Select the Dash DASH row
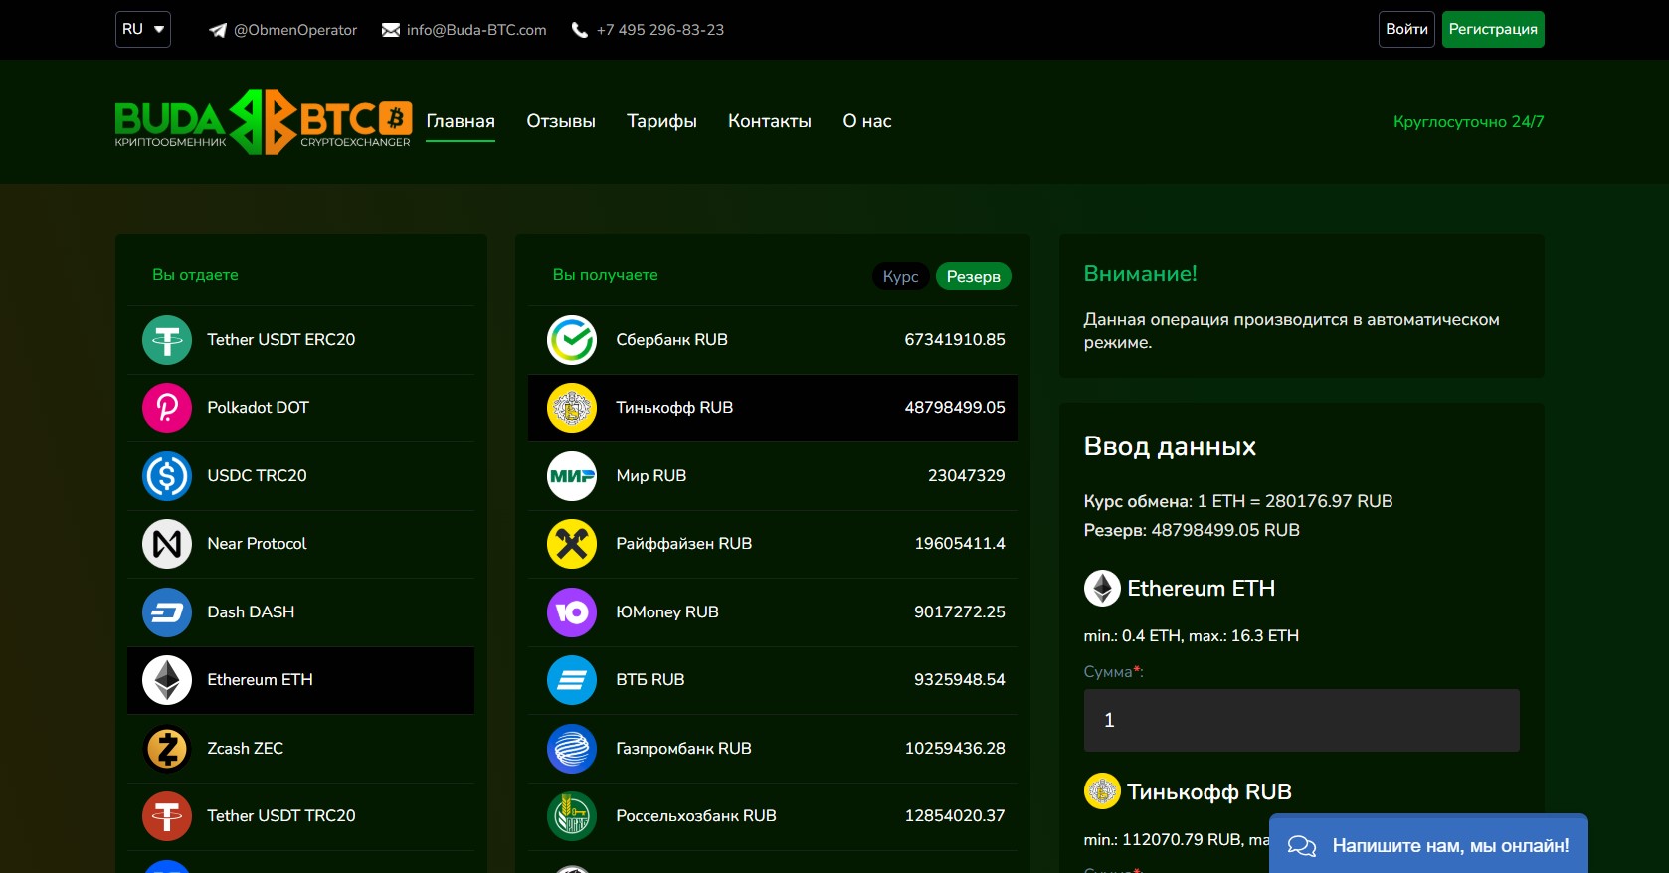The height and width of the screenshot is (873, 1669). [300, 612]
